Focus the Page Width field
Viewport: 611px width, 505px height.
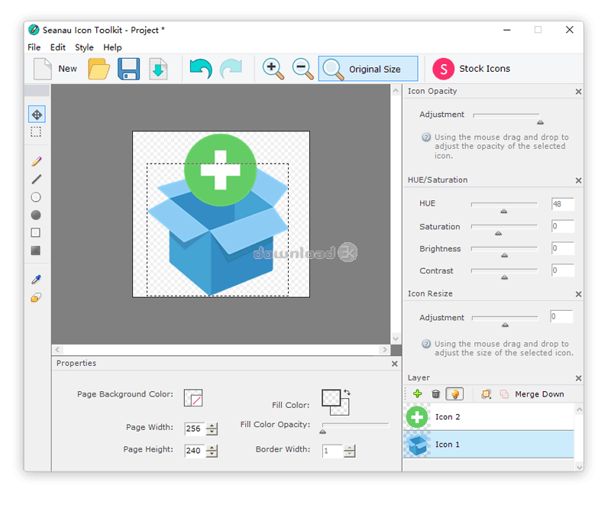pyautogui.click(x=195, y=429)
